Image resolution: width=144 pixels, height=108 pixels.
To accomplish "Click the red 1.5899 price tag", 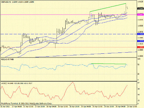I will (141, 47).
